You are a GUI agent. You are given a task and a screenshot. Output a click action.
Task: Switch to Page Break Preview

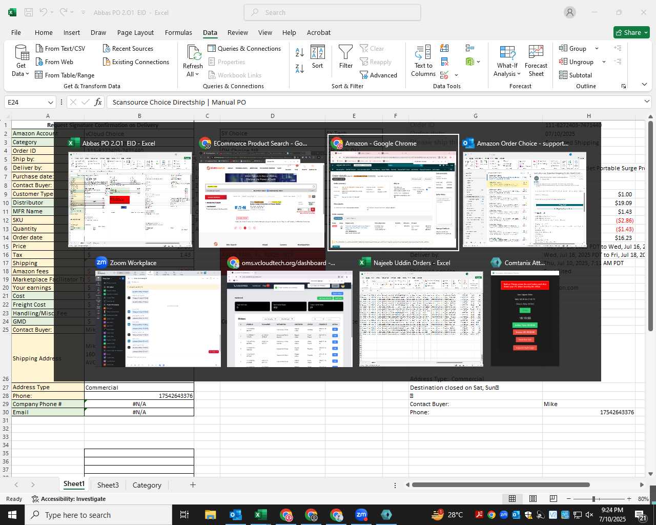553,499
